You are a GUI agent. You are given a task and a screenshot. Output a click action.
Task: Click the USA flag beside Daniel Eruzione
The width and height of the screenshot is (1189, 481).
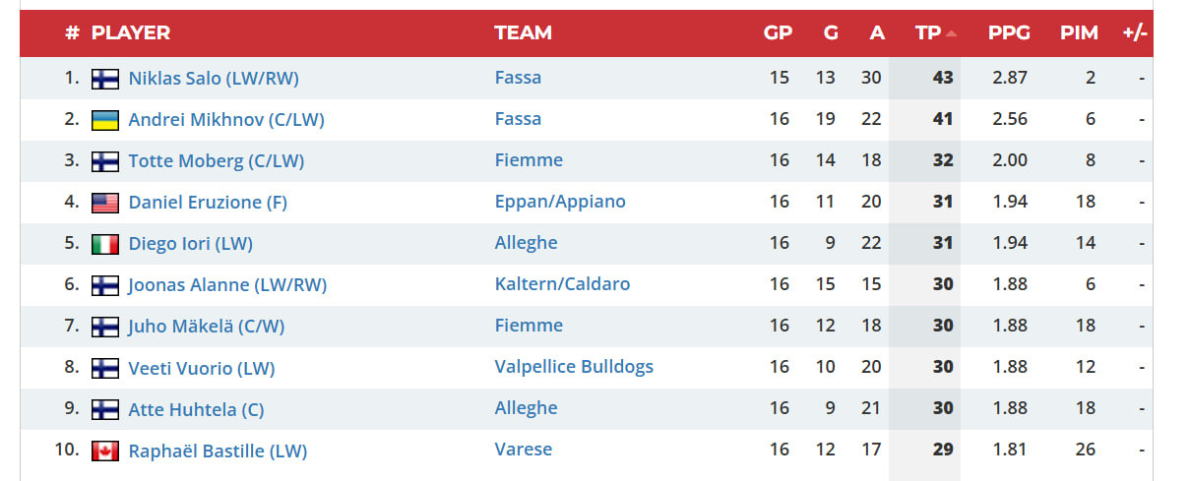point(105,203)
